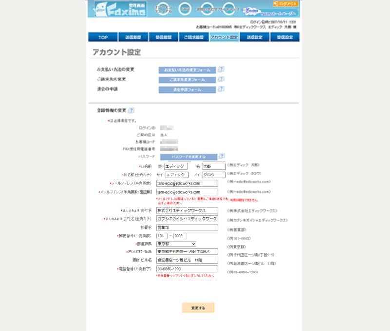Click help icon next to 登録情報の変更
Image resolution: width=390 pixels, height=331 pixels.
[131, 110]
